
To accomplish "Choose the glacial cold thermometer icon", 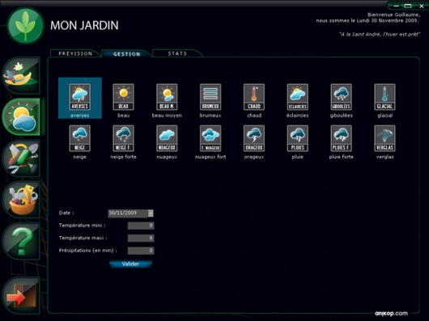I will pos(384,97).
